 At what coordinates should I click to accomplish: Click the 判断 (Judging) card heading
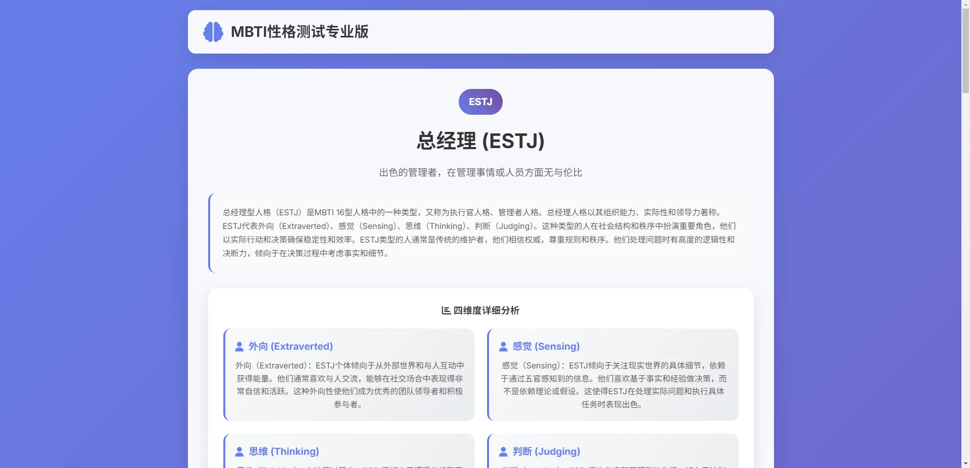coord(546,451)
